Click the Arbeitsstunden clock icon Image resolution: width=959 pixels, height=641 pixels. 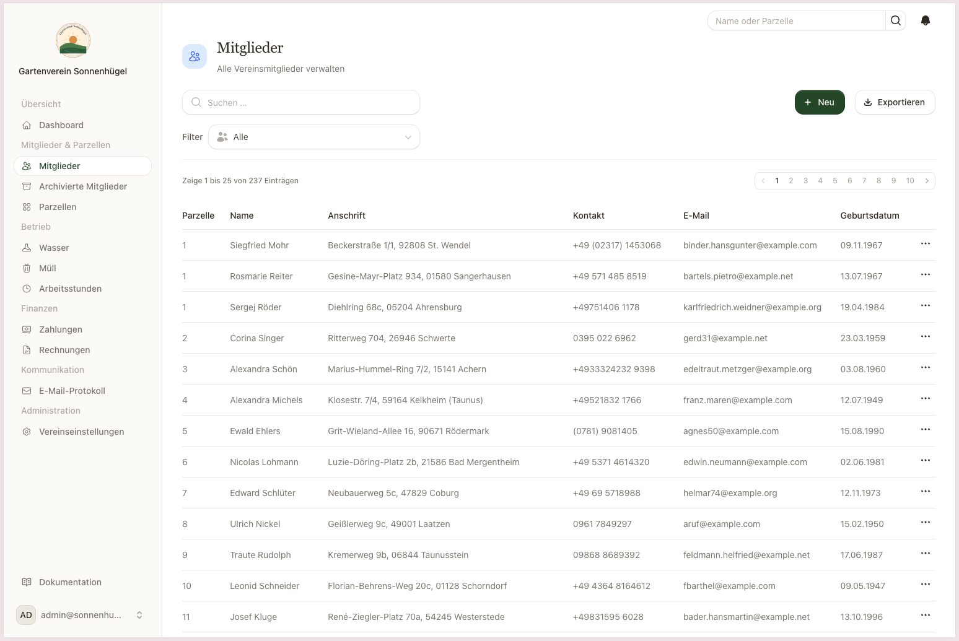(27, 289)
